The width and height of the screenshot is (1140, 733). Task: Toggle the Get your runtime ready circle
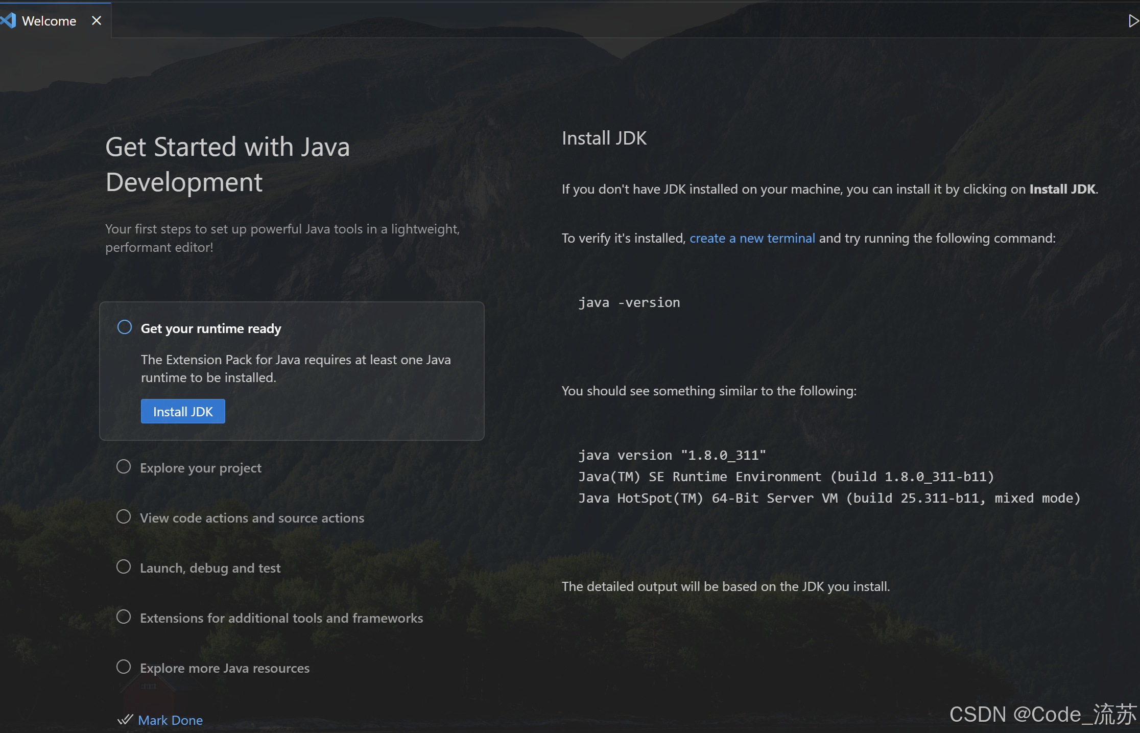tap(125, 327)
